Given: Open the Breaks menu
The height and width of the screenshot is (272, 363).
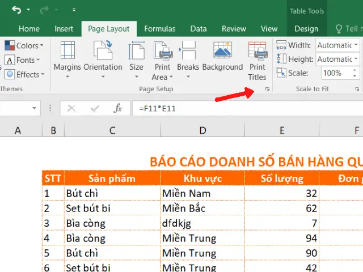Looking at the screenshot, I should (188, 59).
